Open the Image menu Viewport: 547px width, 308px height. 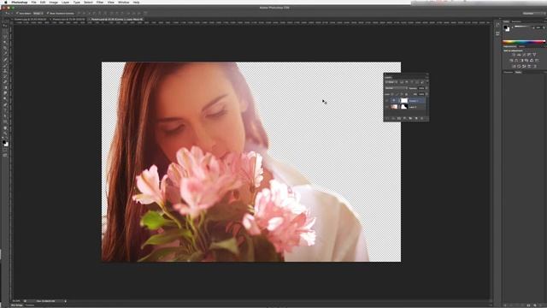pos(53,2)
